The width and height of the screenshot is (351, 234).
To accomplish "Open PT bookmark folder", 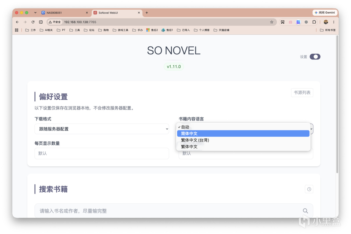I will 61,30.
